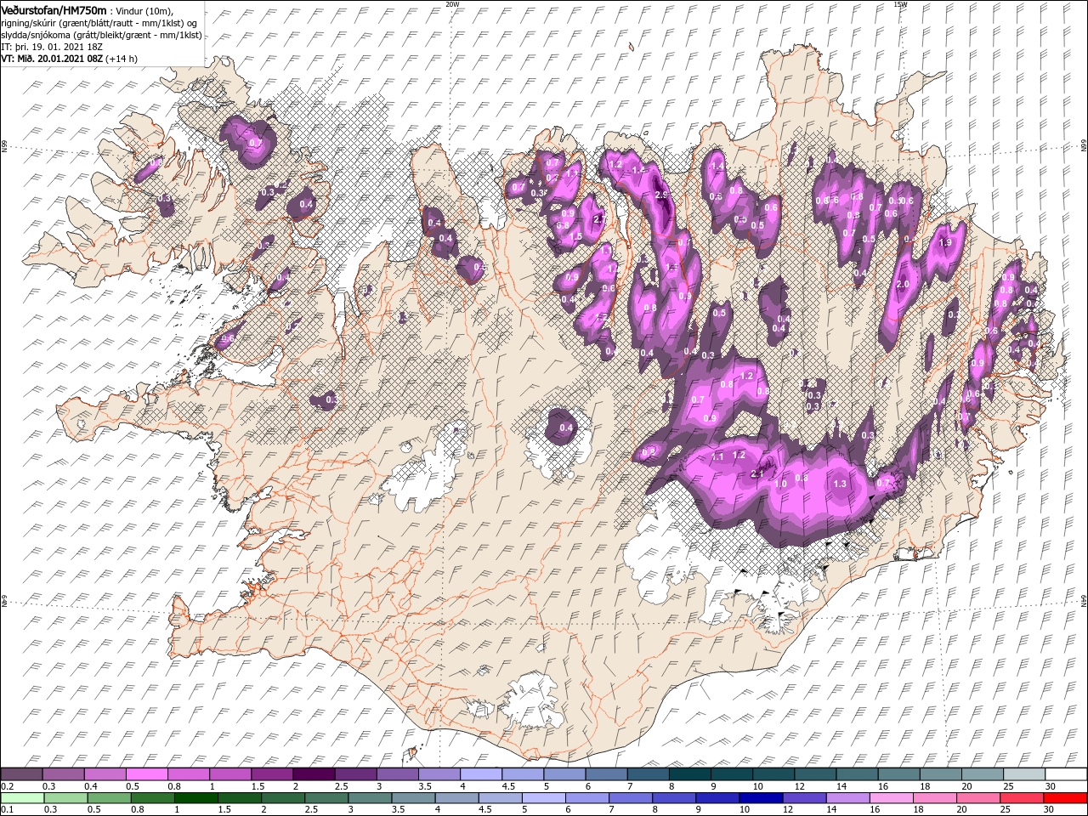This screenshot has height=816, width=1088.
Task: Click the 'IT: þri. 19. 01. 2021 18Z' line
Action: coord(52,47)
